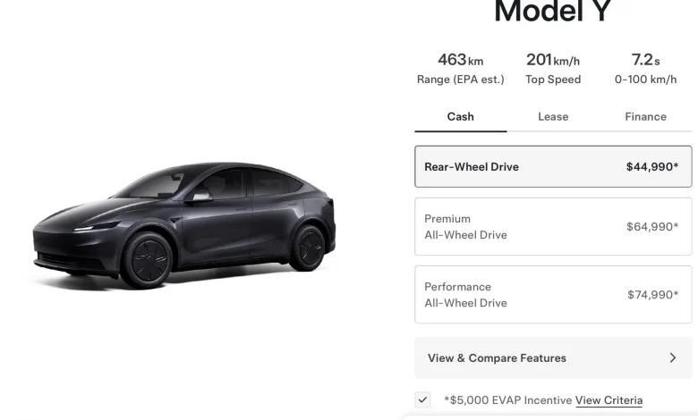Viewport: 698px width, 420px height.
Task: Open View & Compare Features
Action: point(553,358)
